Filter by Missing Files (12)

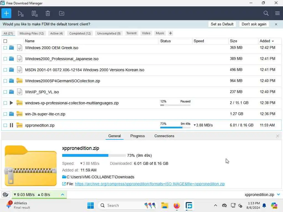pyautogui.click(x=32, y=33)
